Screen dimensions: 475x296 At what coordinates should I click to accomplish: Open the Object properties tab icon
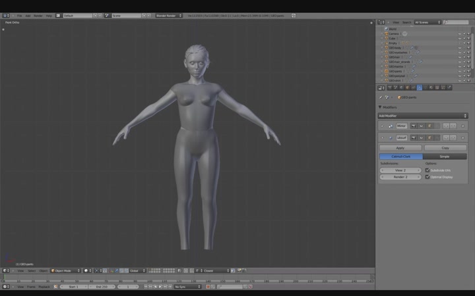408,87
